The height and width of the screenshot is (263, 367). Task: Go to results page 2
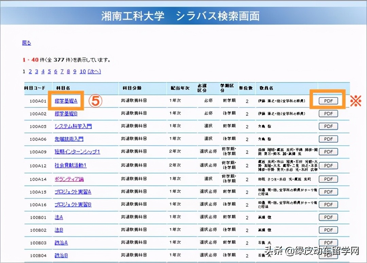[x=30, y=71]
